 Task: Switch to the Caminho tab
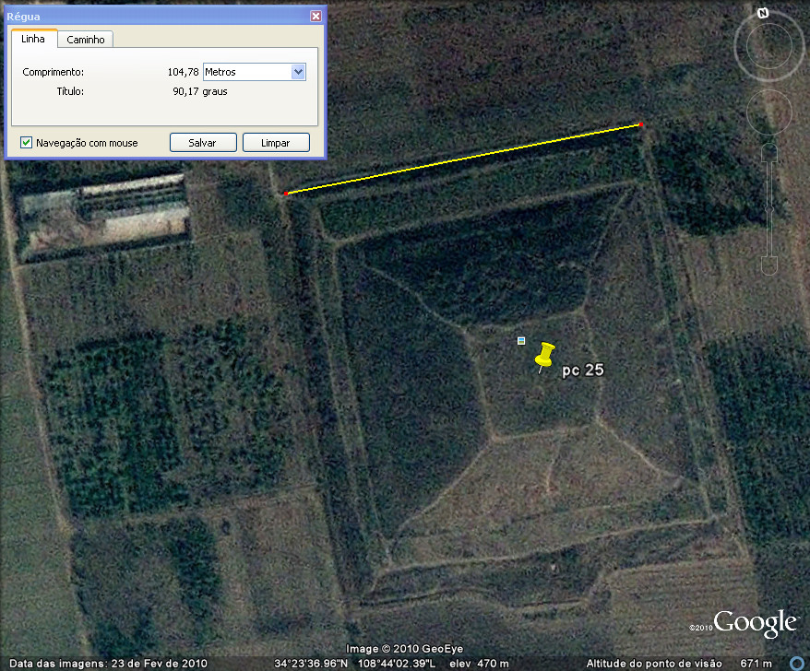click(85, 40)
